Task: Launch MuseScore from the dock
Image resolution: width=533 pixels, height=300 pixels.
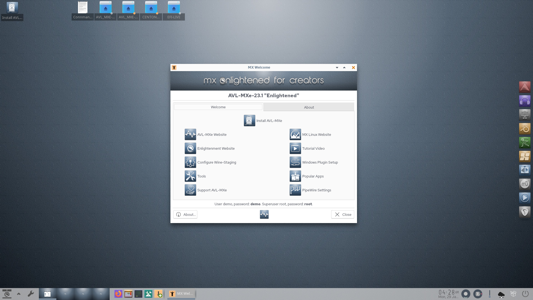Action: coord(525,184)
